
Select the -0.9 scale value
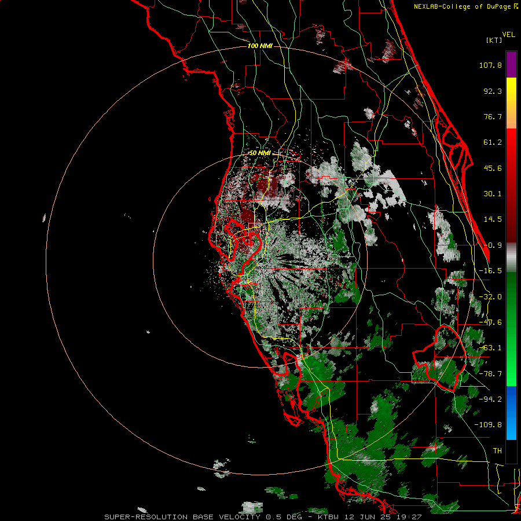coord(493,245)
